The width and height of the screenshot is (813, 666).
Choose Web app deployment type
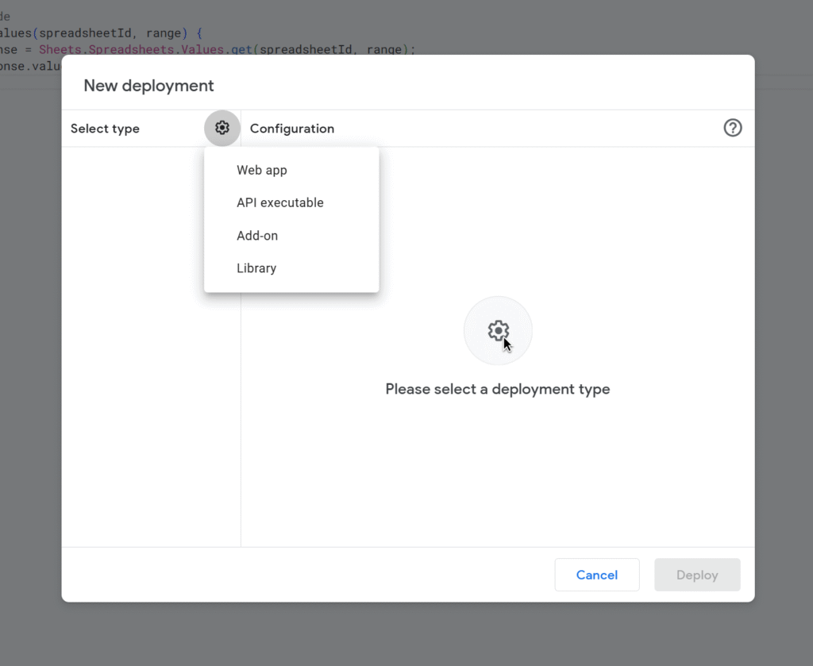coord(262,170)
